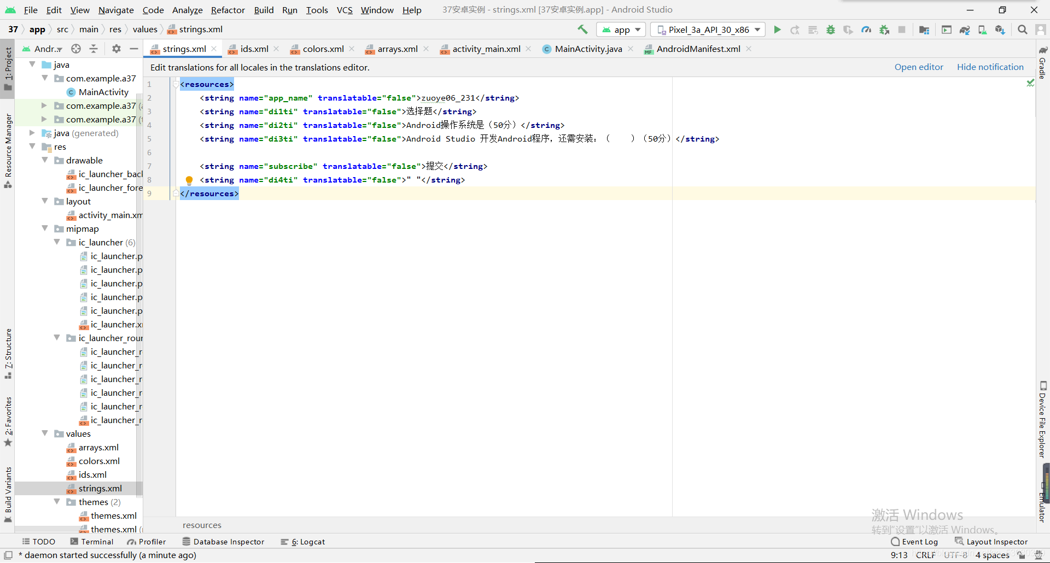Click Apply Changes and Restart Activity icon
Image resolution: width=1050 pixels, height=563 pixels.
(x=795, y=30)
